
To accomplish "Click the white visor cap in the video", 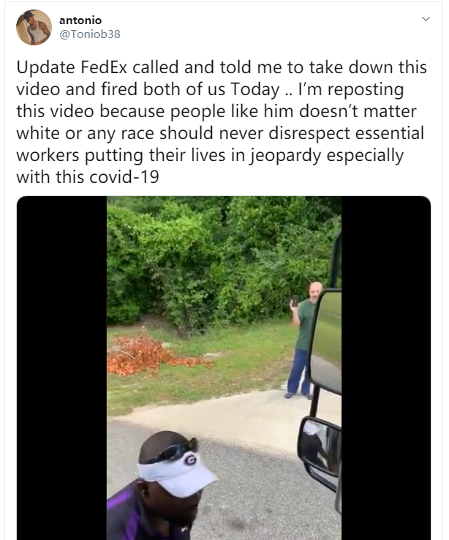I will coord(177,473).
